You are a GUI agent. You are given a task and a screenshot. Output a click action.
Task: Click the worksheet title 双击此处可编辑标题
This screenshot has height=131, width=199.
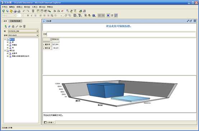click(x=119, y=26)
